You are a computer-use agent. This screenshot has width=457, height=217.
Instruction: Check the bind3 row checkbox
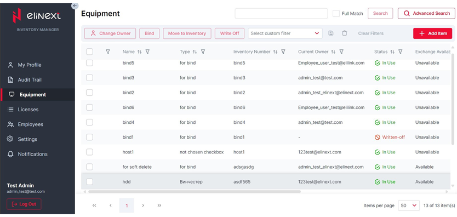(x=89, y=78)
